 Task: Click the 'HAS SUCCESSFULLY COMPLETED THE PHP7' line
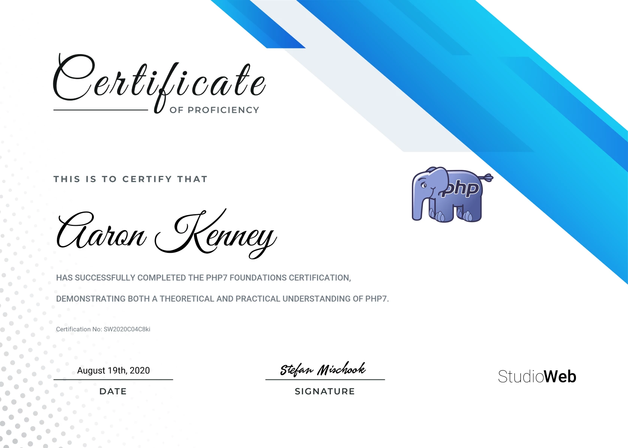tap(204, 278)
